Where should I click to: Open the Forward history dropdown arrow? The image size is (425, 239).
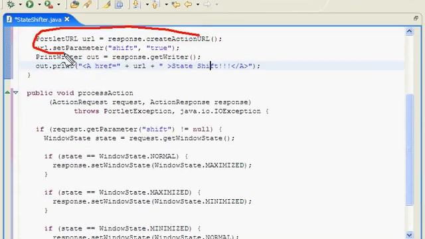click(x=216, y=5)
